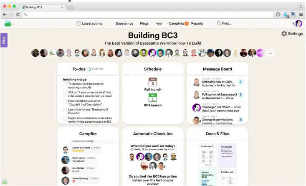Click comment count badge on Criticality message
This screenshot has height=186, width=306.
coord(240,82)
